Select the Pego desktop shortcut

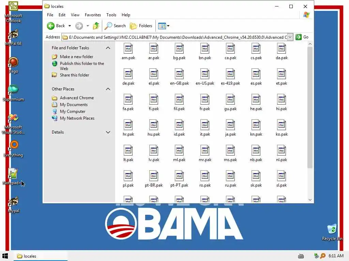click(x=13, y=65)
